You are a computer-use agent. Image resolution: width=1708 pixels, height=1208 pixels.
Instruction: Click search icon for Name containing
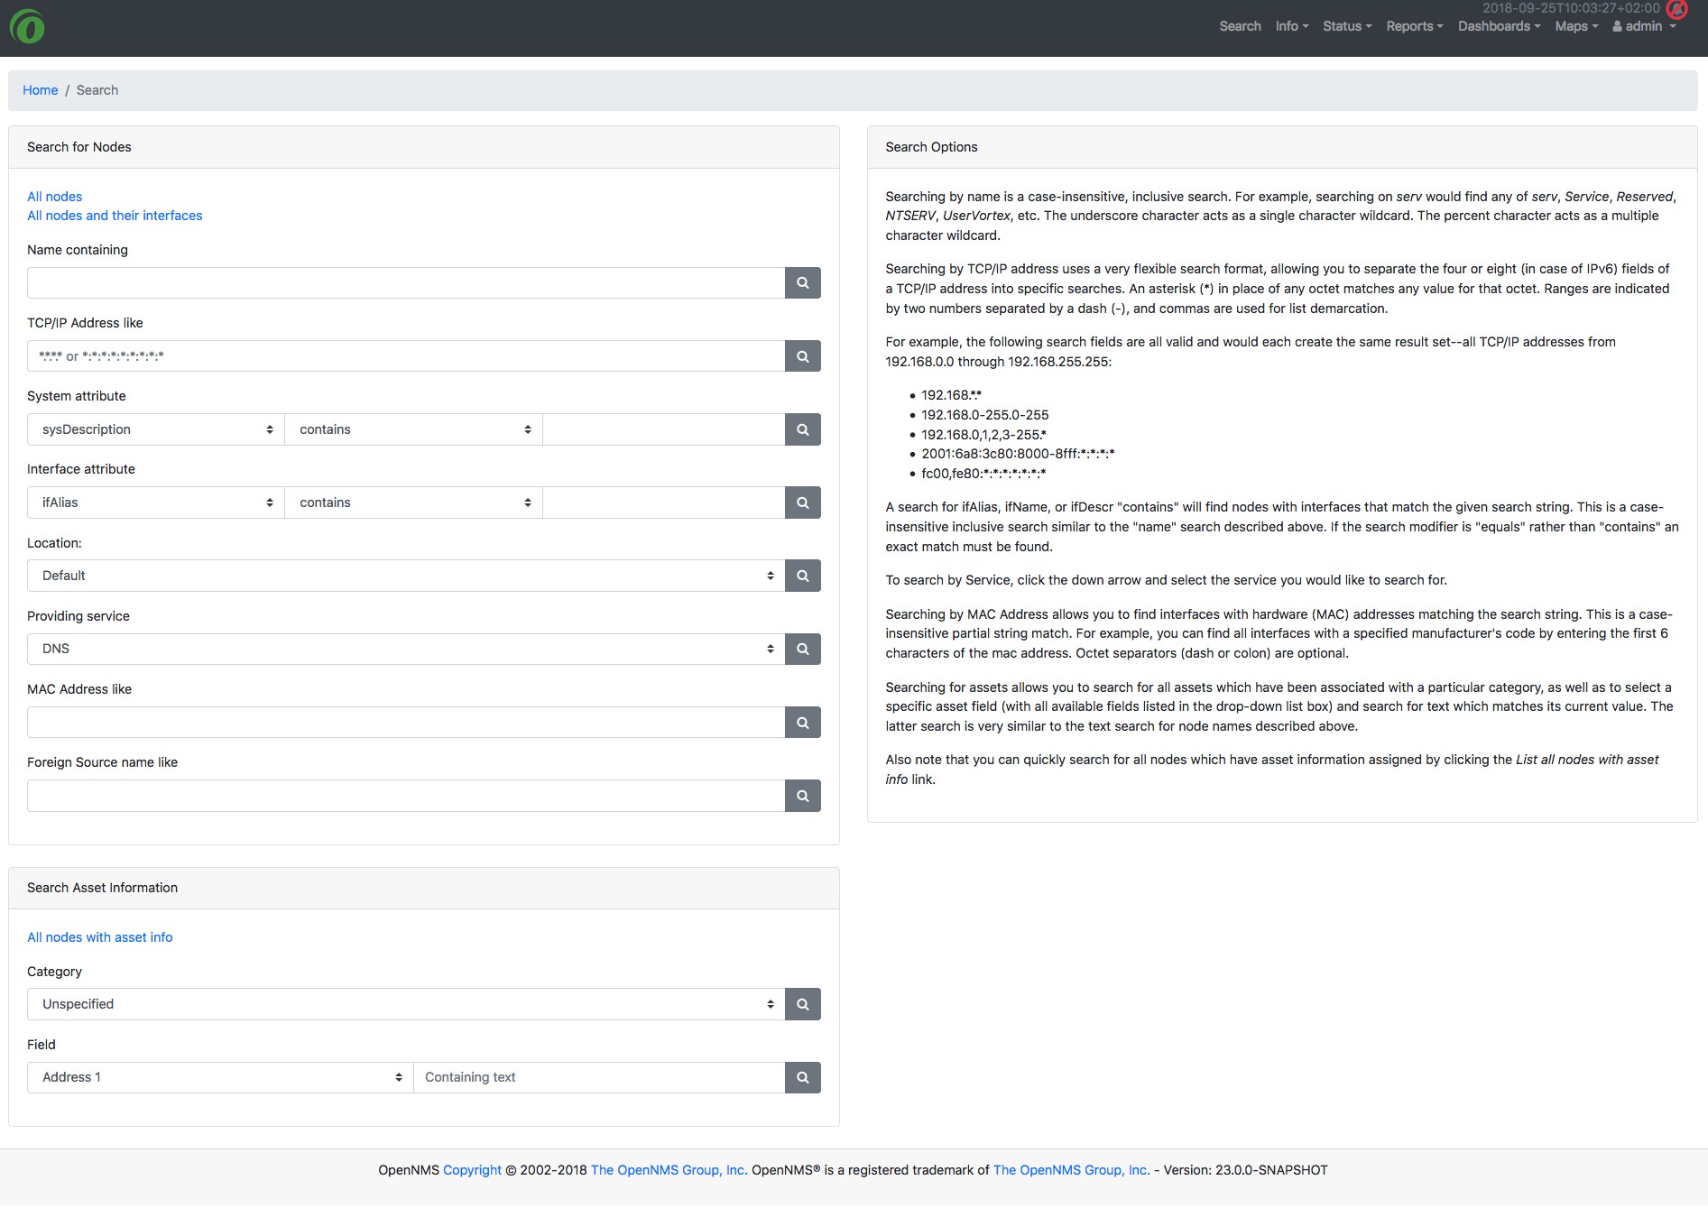pyautogui.click(x=802, y=283)
